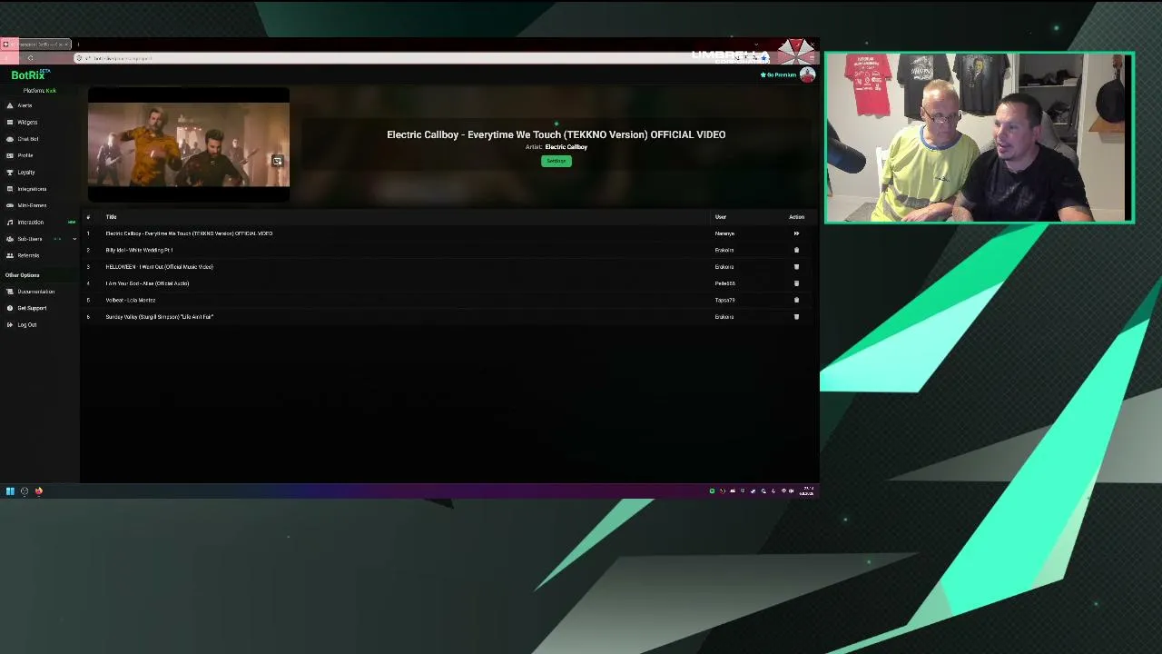Click the artist name Electric Callboy below the title
The height and width of the screenshot is (654, 1162).
coord(566,147)
